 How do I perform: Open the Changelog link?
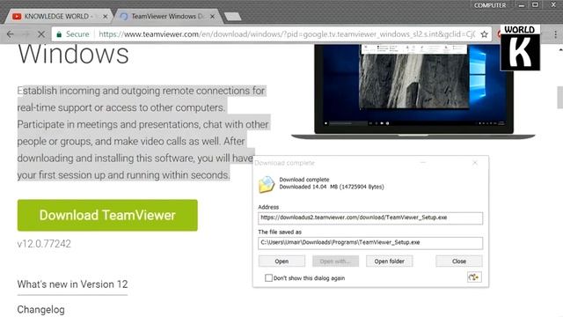point(41,309)
